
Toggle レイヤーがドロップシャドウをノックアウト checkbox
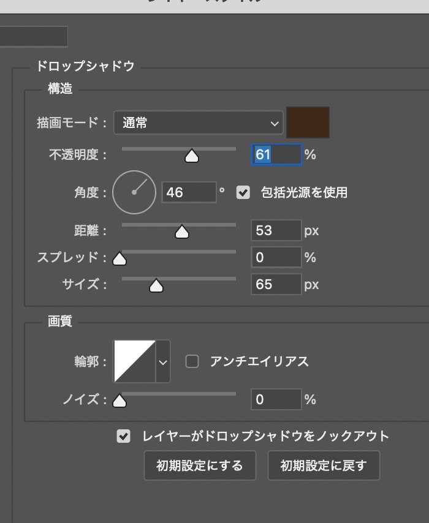point(124,436)
